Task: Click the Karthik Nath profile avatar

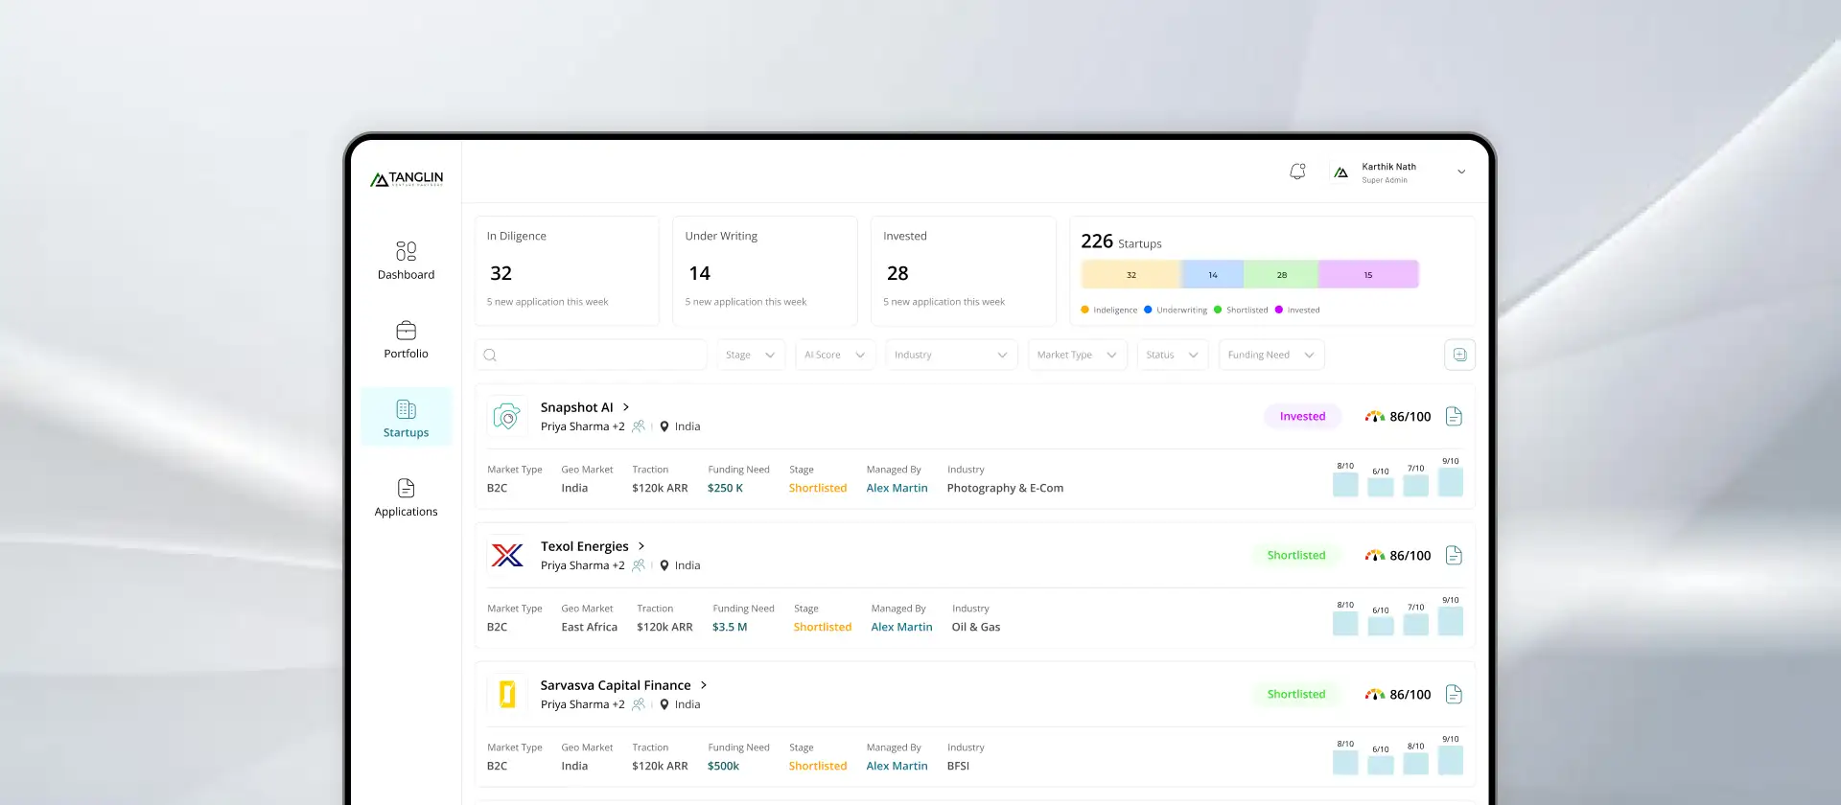Action: [x=1341, y=172]
